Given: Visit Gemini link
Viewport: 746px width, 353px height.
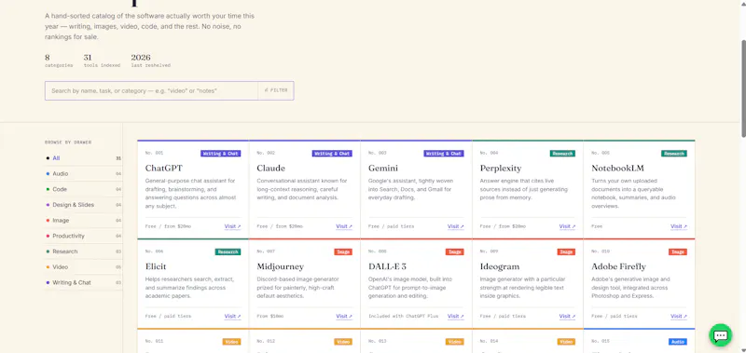Looking at the screenshot, I should pos(456,226).
